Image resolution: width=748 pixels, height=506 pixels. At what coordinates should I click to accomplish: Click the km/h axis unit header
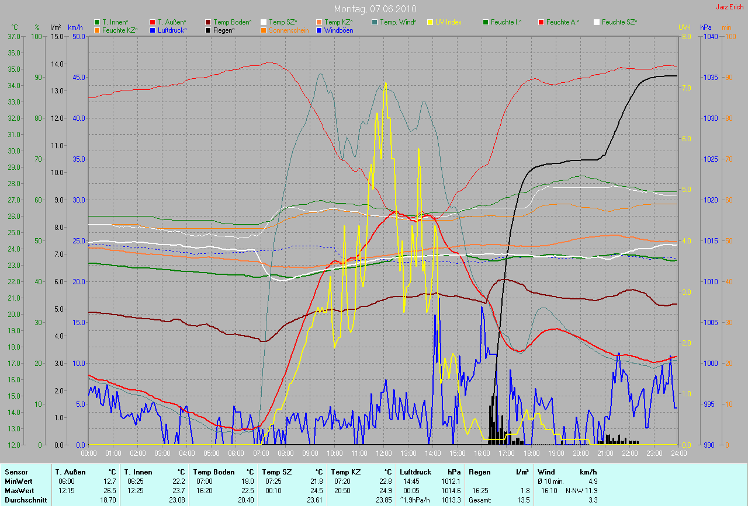click(x=75, y=27)
